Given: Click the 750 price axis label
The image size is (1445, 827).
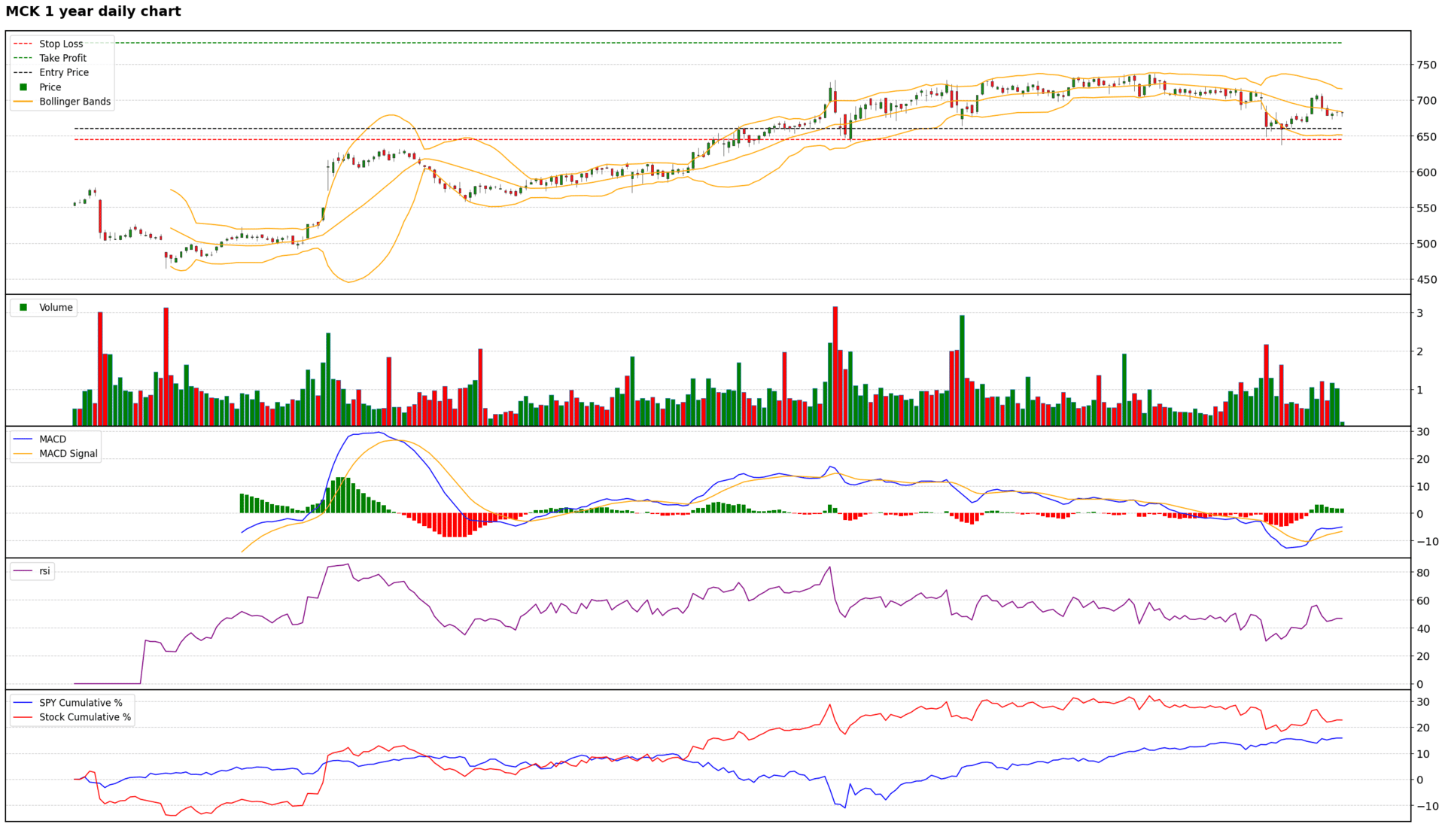Looking at the screenshot, I should coord(1426,65).
